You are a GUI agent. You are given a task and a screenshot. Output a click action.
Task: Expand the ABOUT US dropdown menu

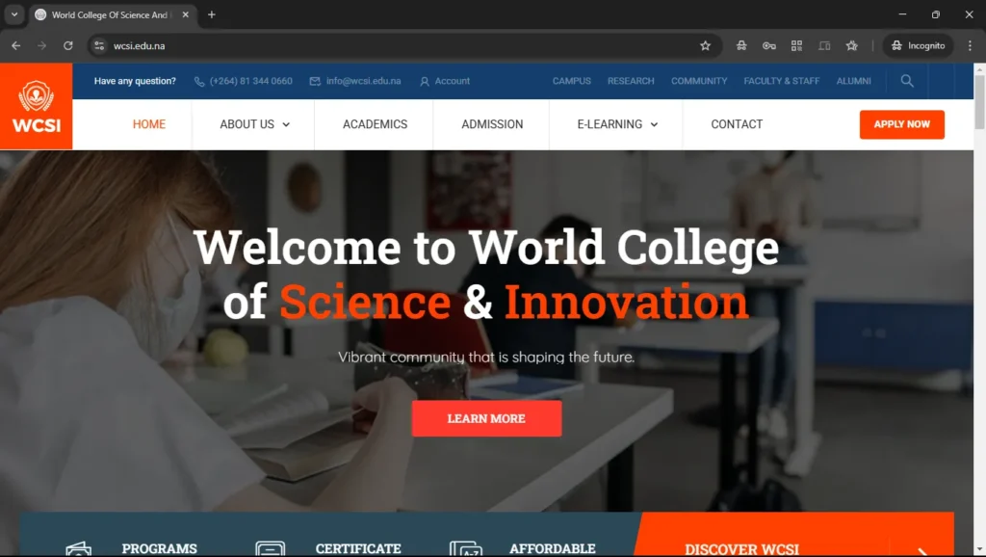(254, 124)
